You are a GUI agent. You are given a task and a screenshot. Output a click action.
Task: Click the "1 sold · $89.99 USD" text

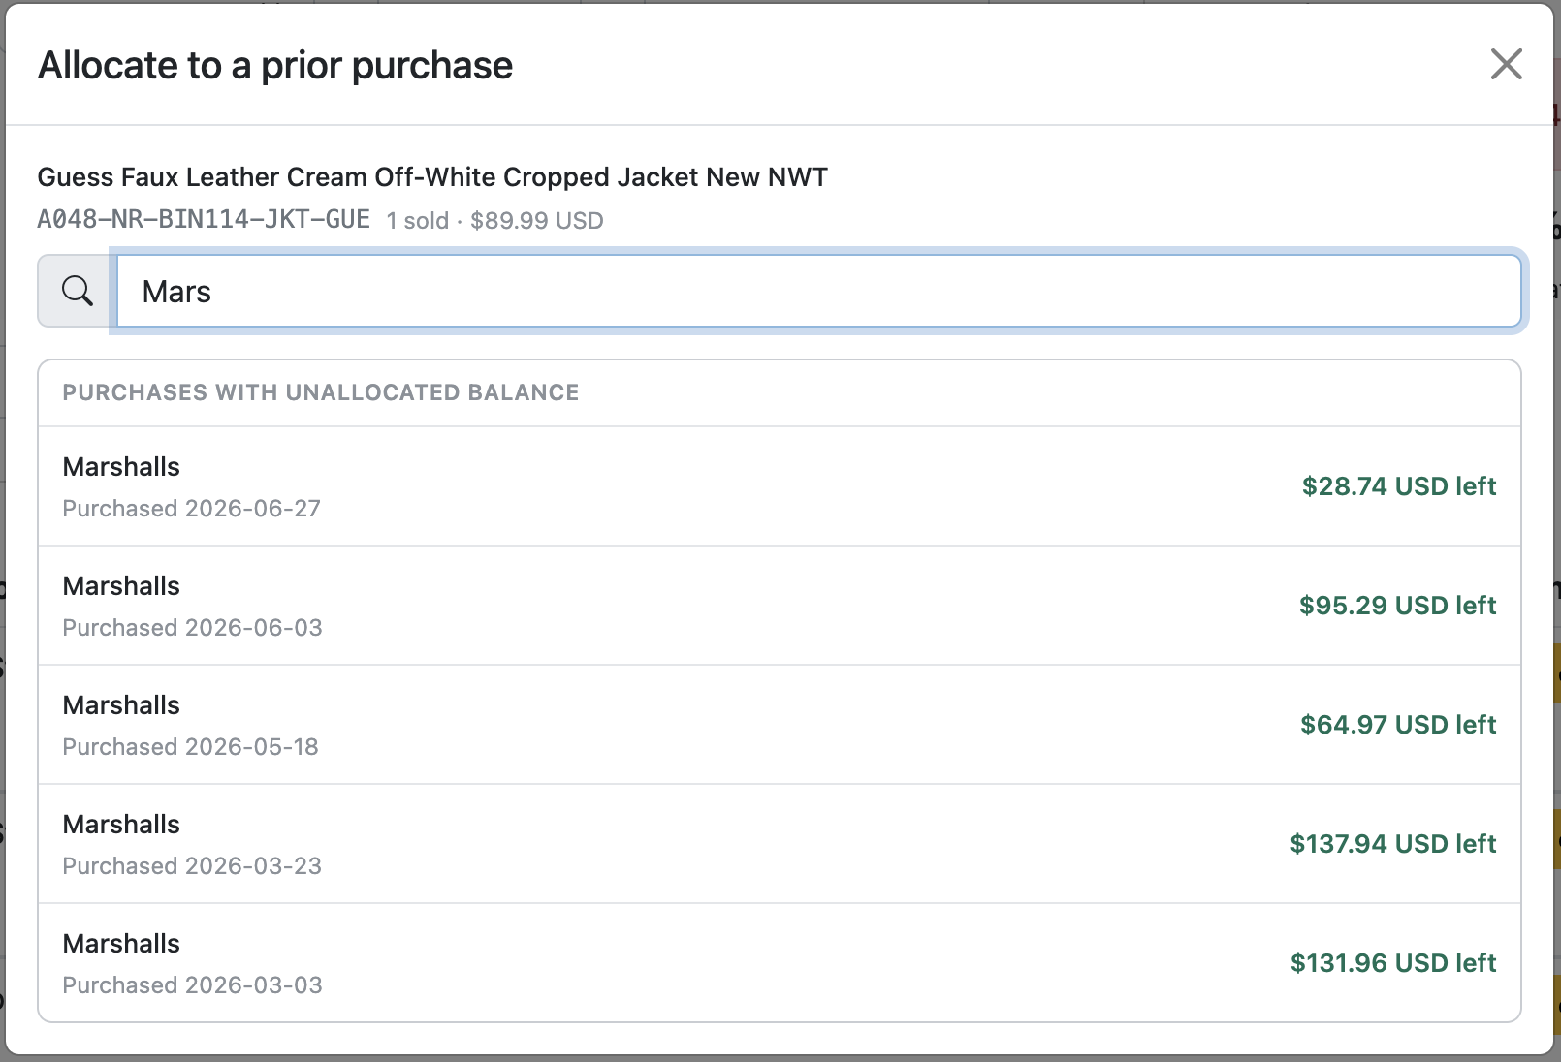click(x=494, y=221)
